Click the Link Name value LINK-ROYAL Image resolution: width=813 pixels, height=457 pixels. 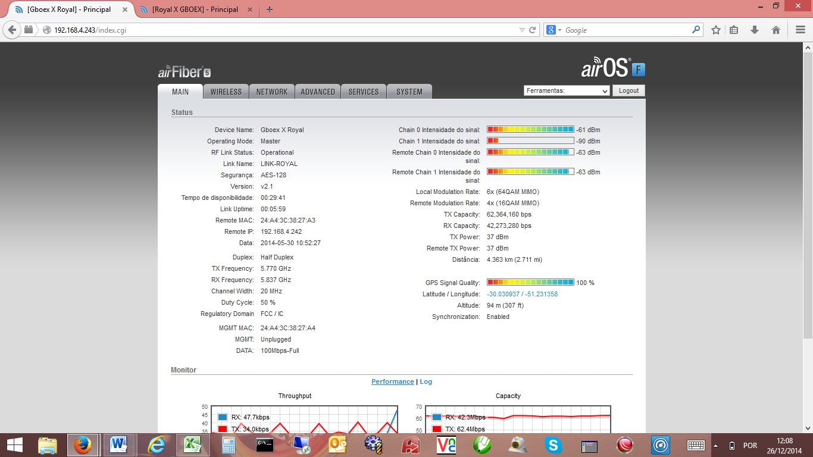pos(279,164)
